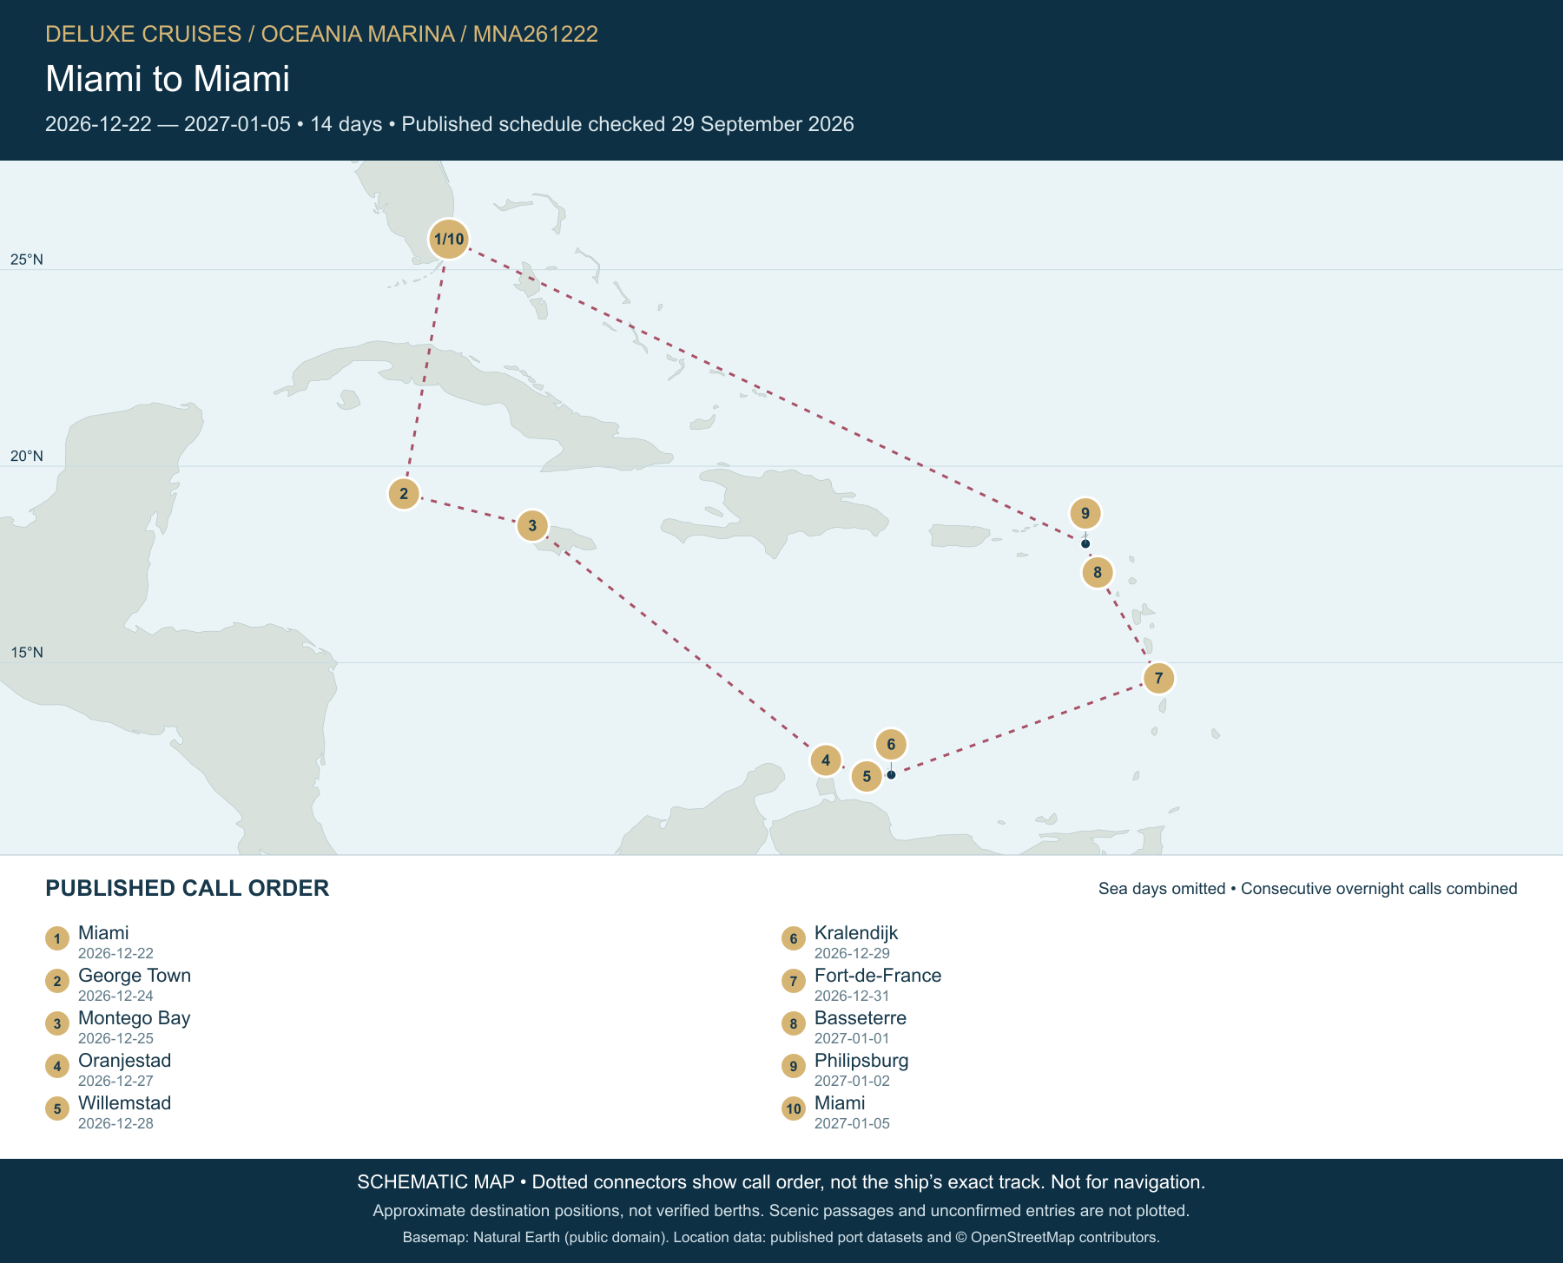Image resolution: width=1563 pixels, height=1263 pixels.
Task: Select map marker 4 for Oranjestad
Action: tap(826, 760)
